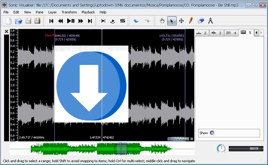Screen dimensions: 268x165
Task: Click the 4742482 frame position text
Action: (x=108, y=137)
